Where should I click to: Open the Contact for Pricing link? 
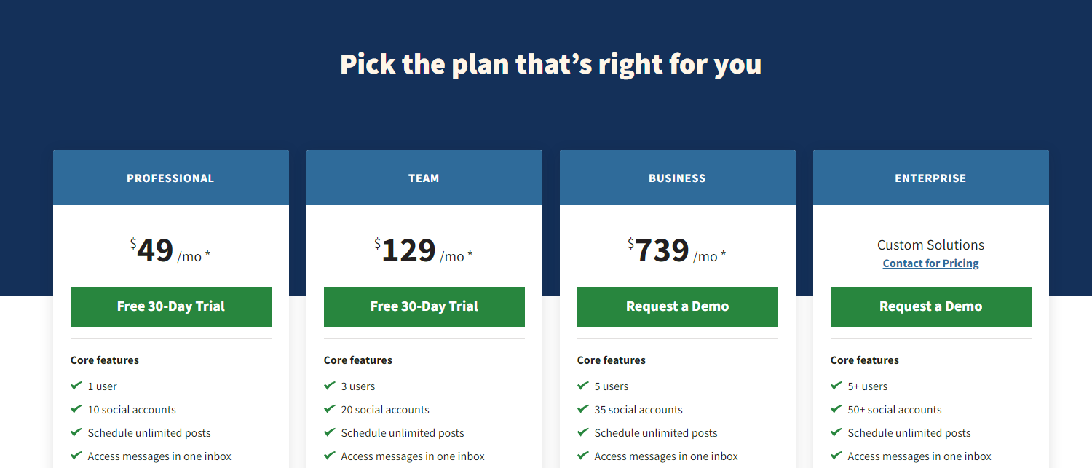[x=931, y=263]
